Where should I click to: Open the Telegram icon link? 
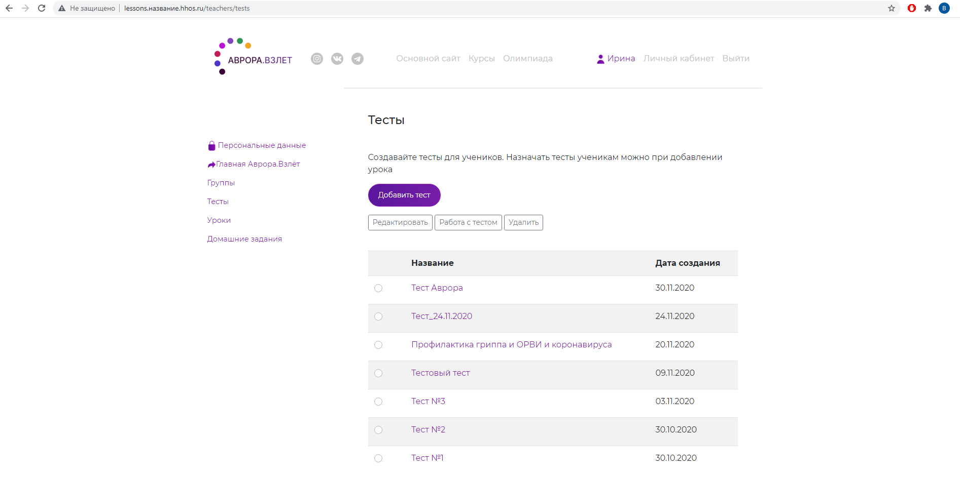pyautogui.click(x=358, y=59)
